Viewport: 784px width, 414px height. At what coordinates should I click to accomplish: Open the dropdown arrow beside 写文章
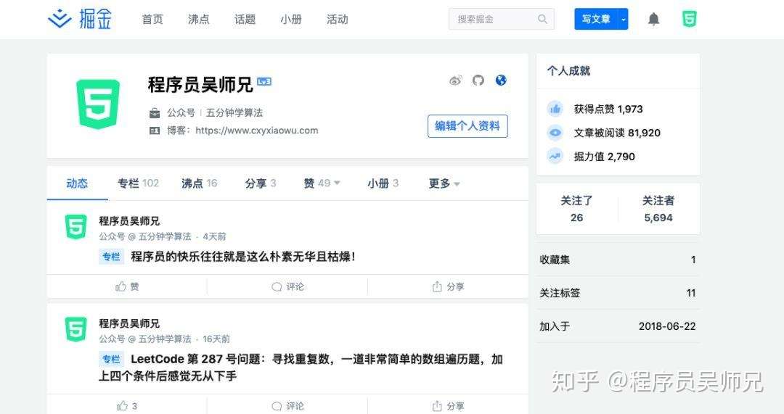pos(623,19)
